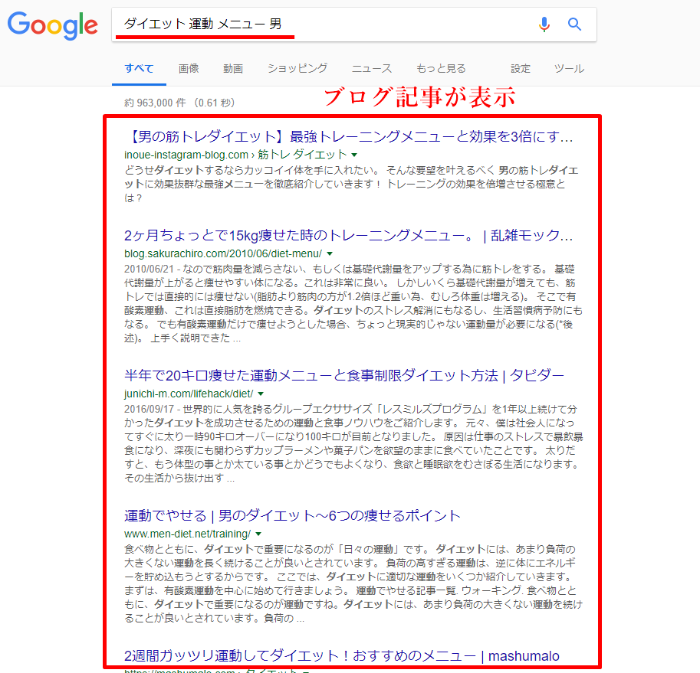Open 運動でやせる | 男のダイエット result title
This screenshot has width=700, height=673.
point(292,516)
